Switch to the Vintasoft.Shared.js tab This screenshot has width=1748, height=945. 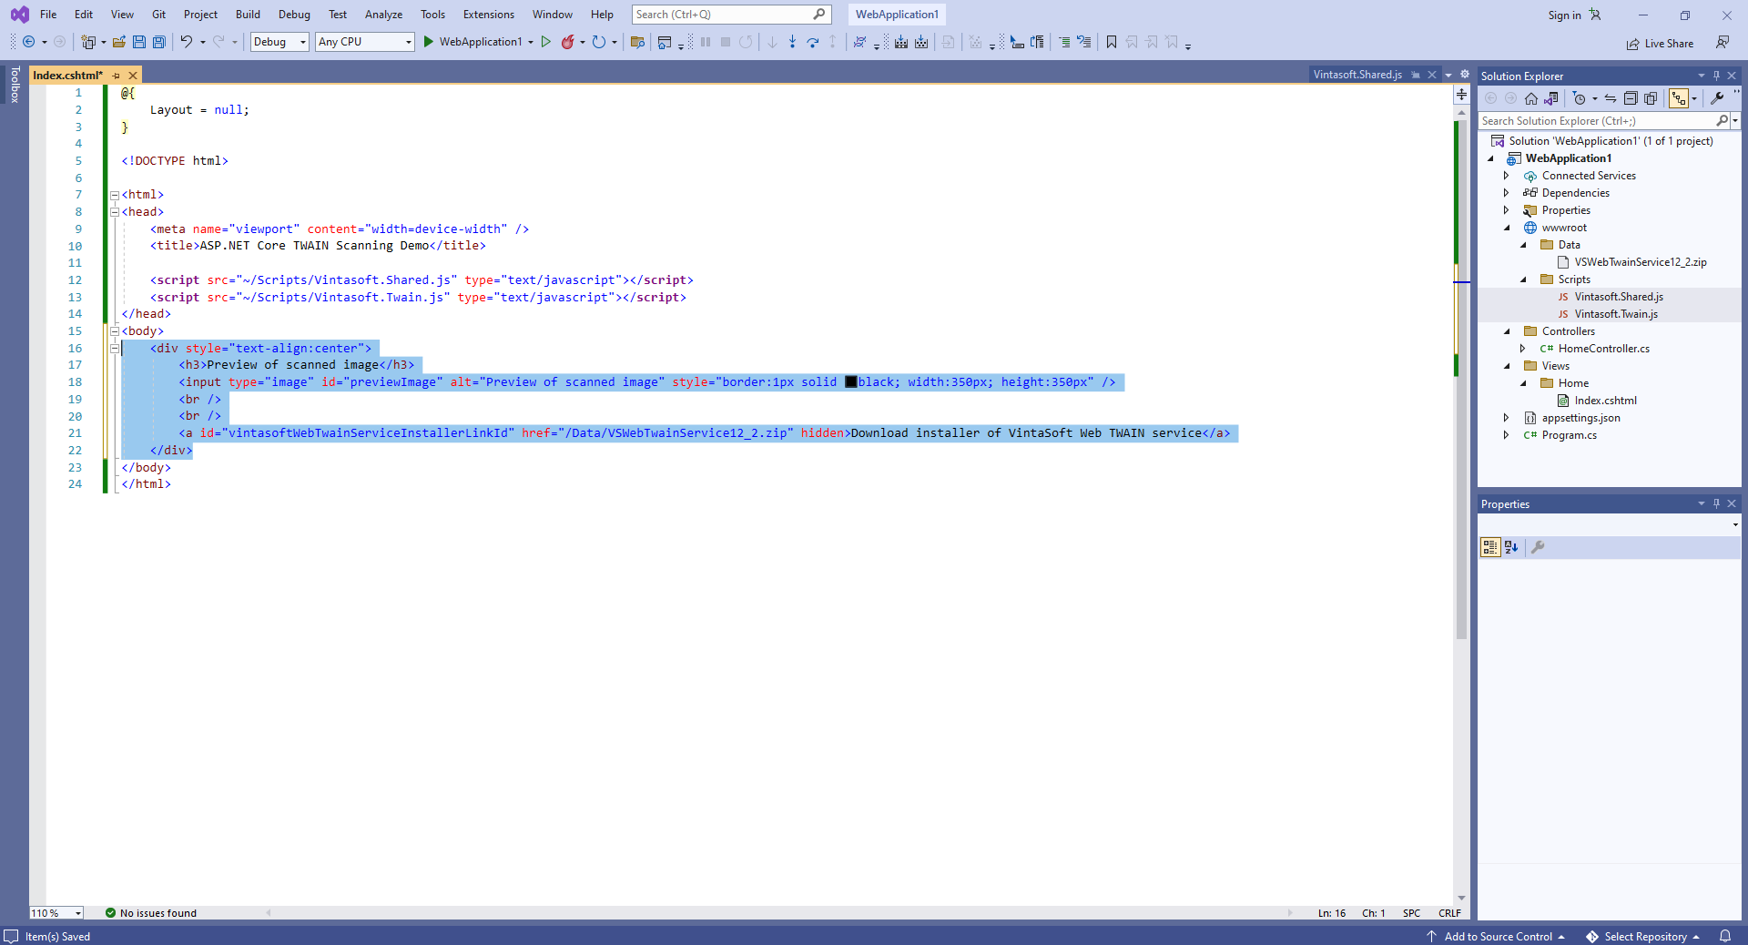pyautogui.click(x=1357, y=75)
